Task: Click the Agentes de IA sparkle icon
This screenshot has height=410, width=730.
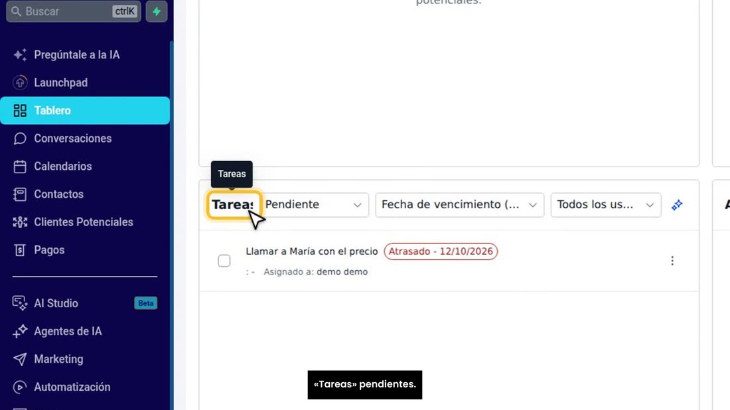Action: pyautogui.click(x=19, y=331)
